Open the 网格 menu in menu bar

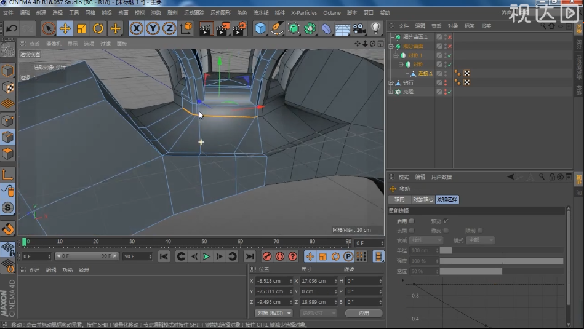coord(90,13)
